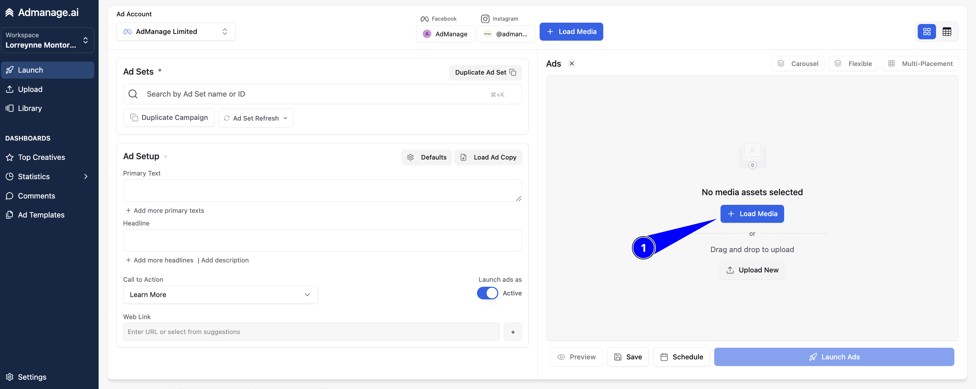
Task: Switch to grid view icon
Action: 927,32
